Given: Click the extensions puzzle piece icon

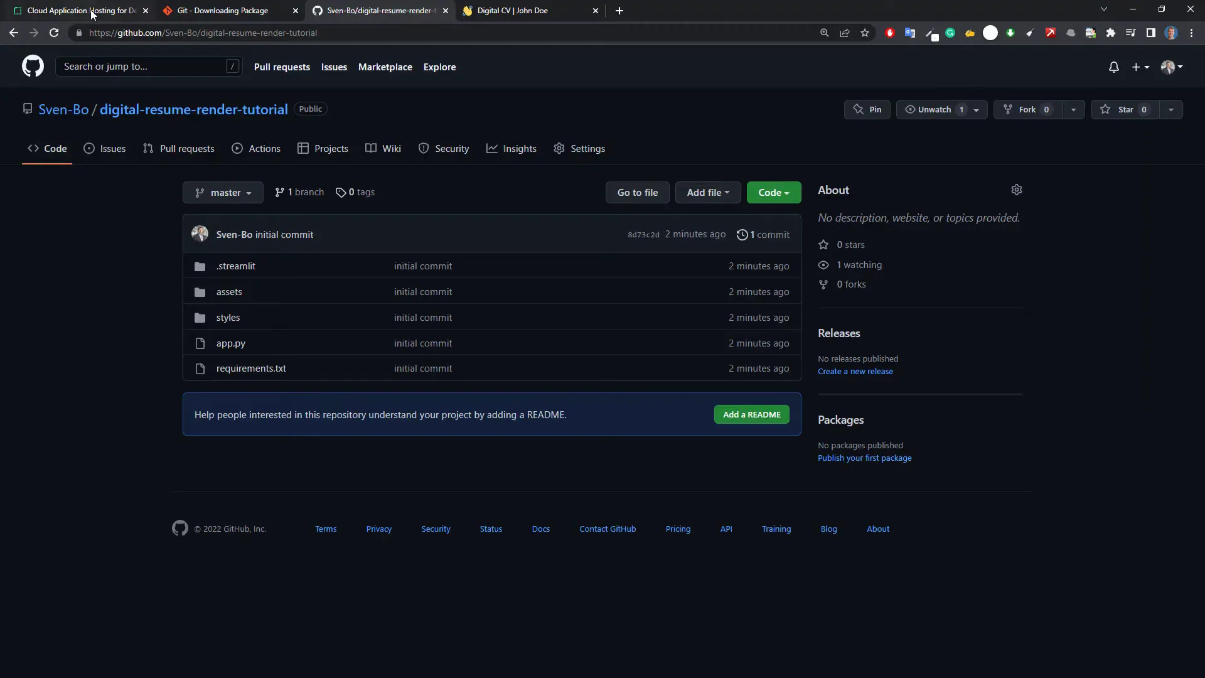Looking at the screenshot, I should pos(1111,33).
